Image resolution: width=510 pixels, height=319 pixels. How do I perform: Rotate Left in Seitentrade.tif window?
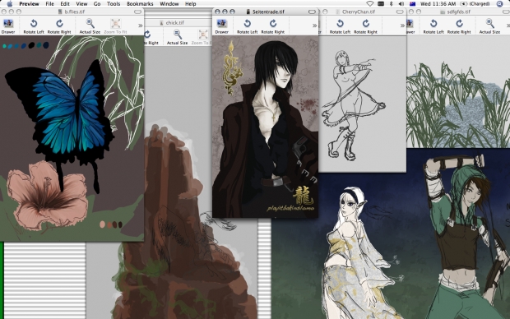pos(248,26)
